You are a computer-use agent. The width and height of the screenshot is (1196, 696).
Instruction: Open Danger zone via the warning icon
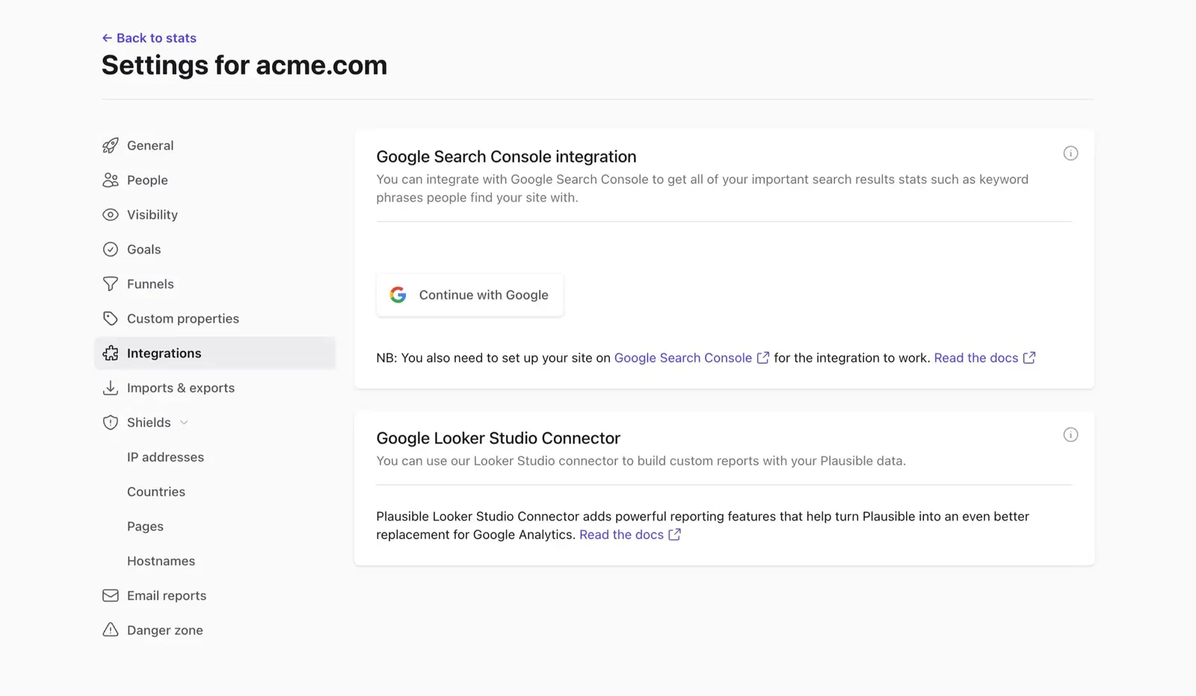coord(110,630)
